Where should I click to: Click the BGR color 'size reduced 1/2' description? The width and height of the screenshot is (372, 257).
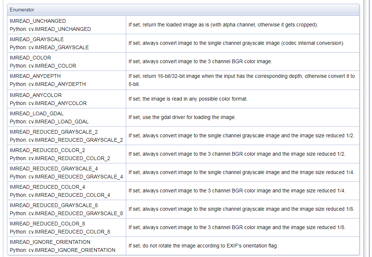(x=237, y=154)
